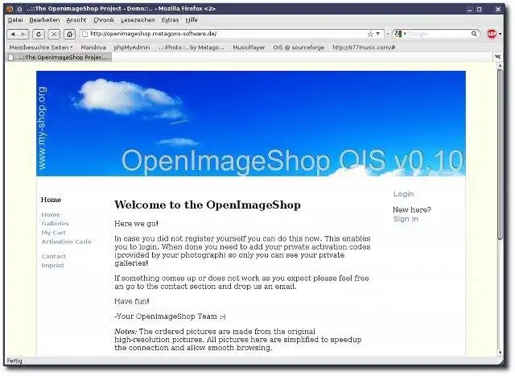The height and width of the screenshot is (376, 515).
Task: Click the scrollbar down arrow
Action: tap(501, 353)
